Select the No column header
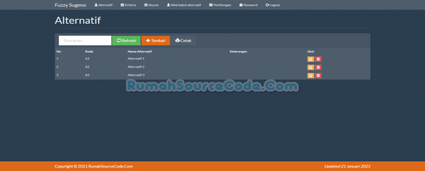This screenshot has width=425, height=171. point(58,51)
